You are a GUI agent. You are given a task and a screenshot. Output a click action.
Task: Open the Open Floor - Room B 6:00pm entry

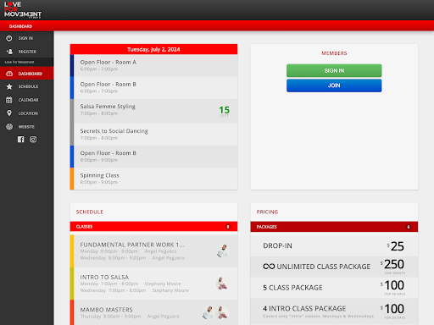(x=153, y=88)
